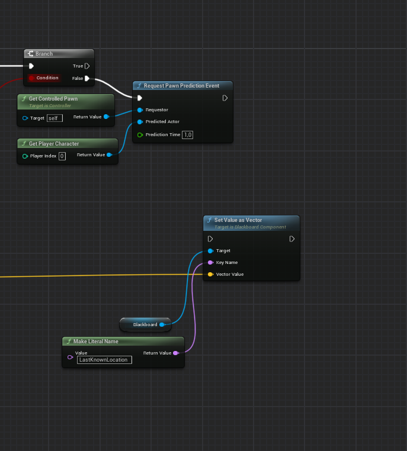Click the Requestor input pin

point(140,110)
